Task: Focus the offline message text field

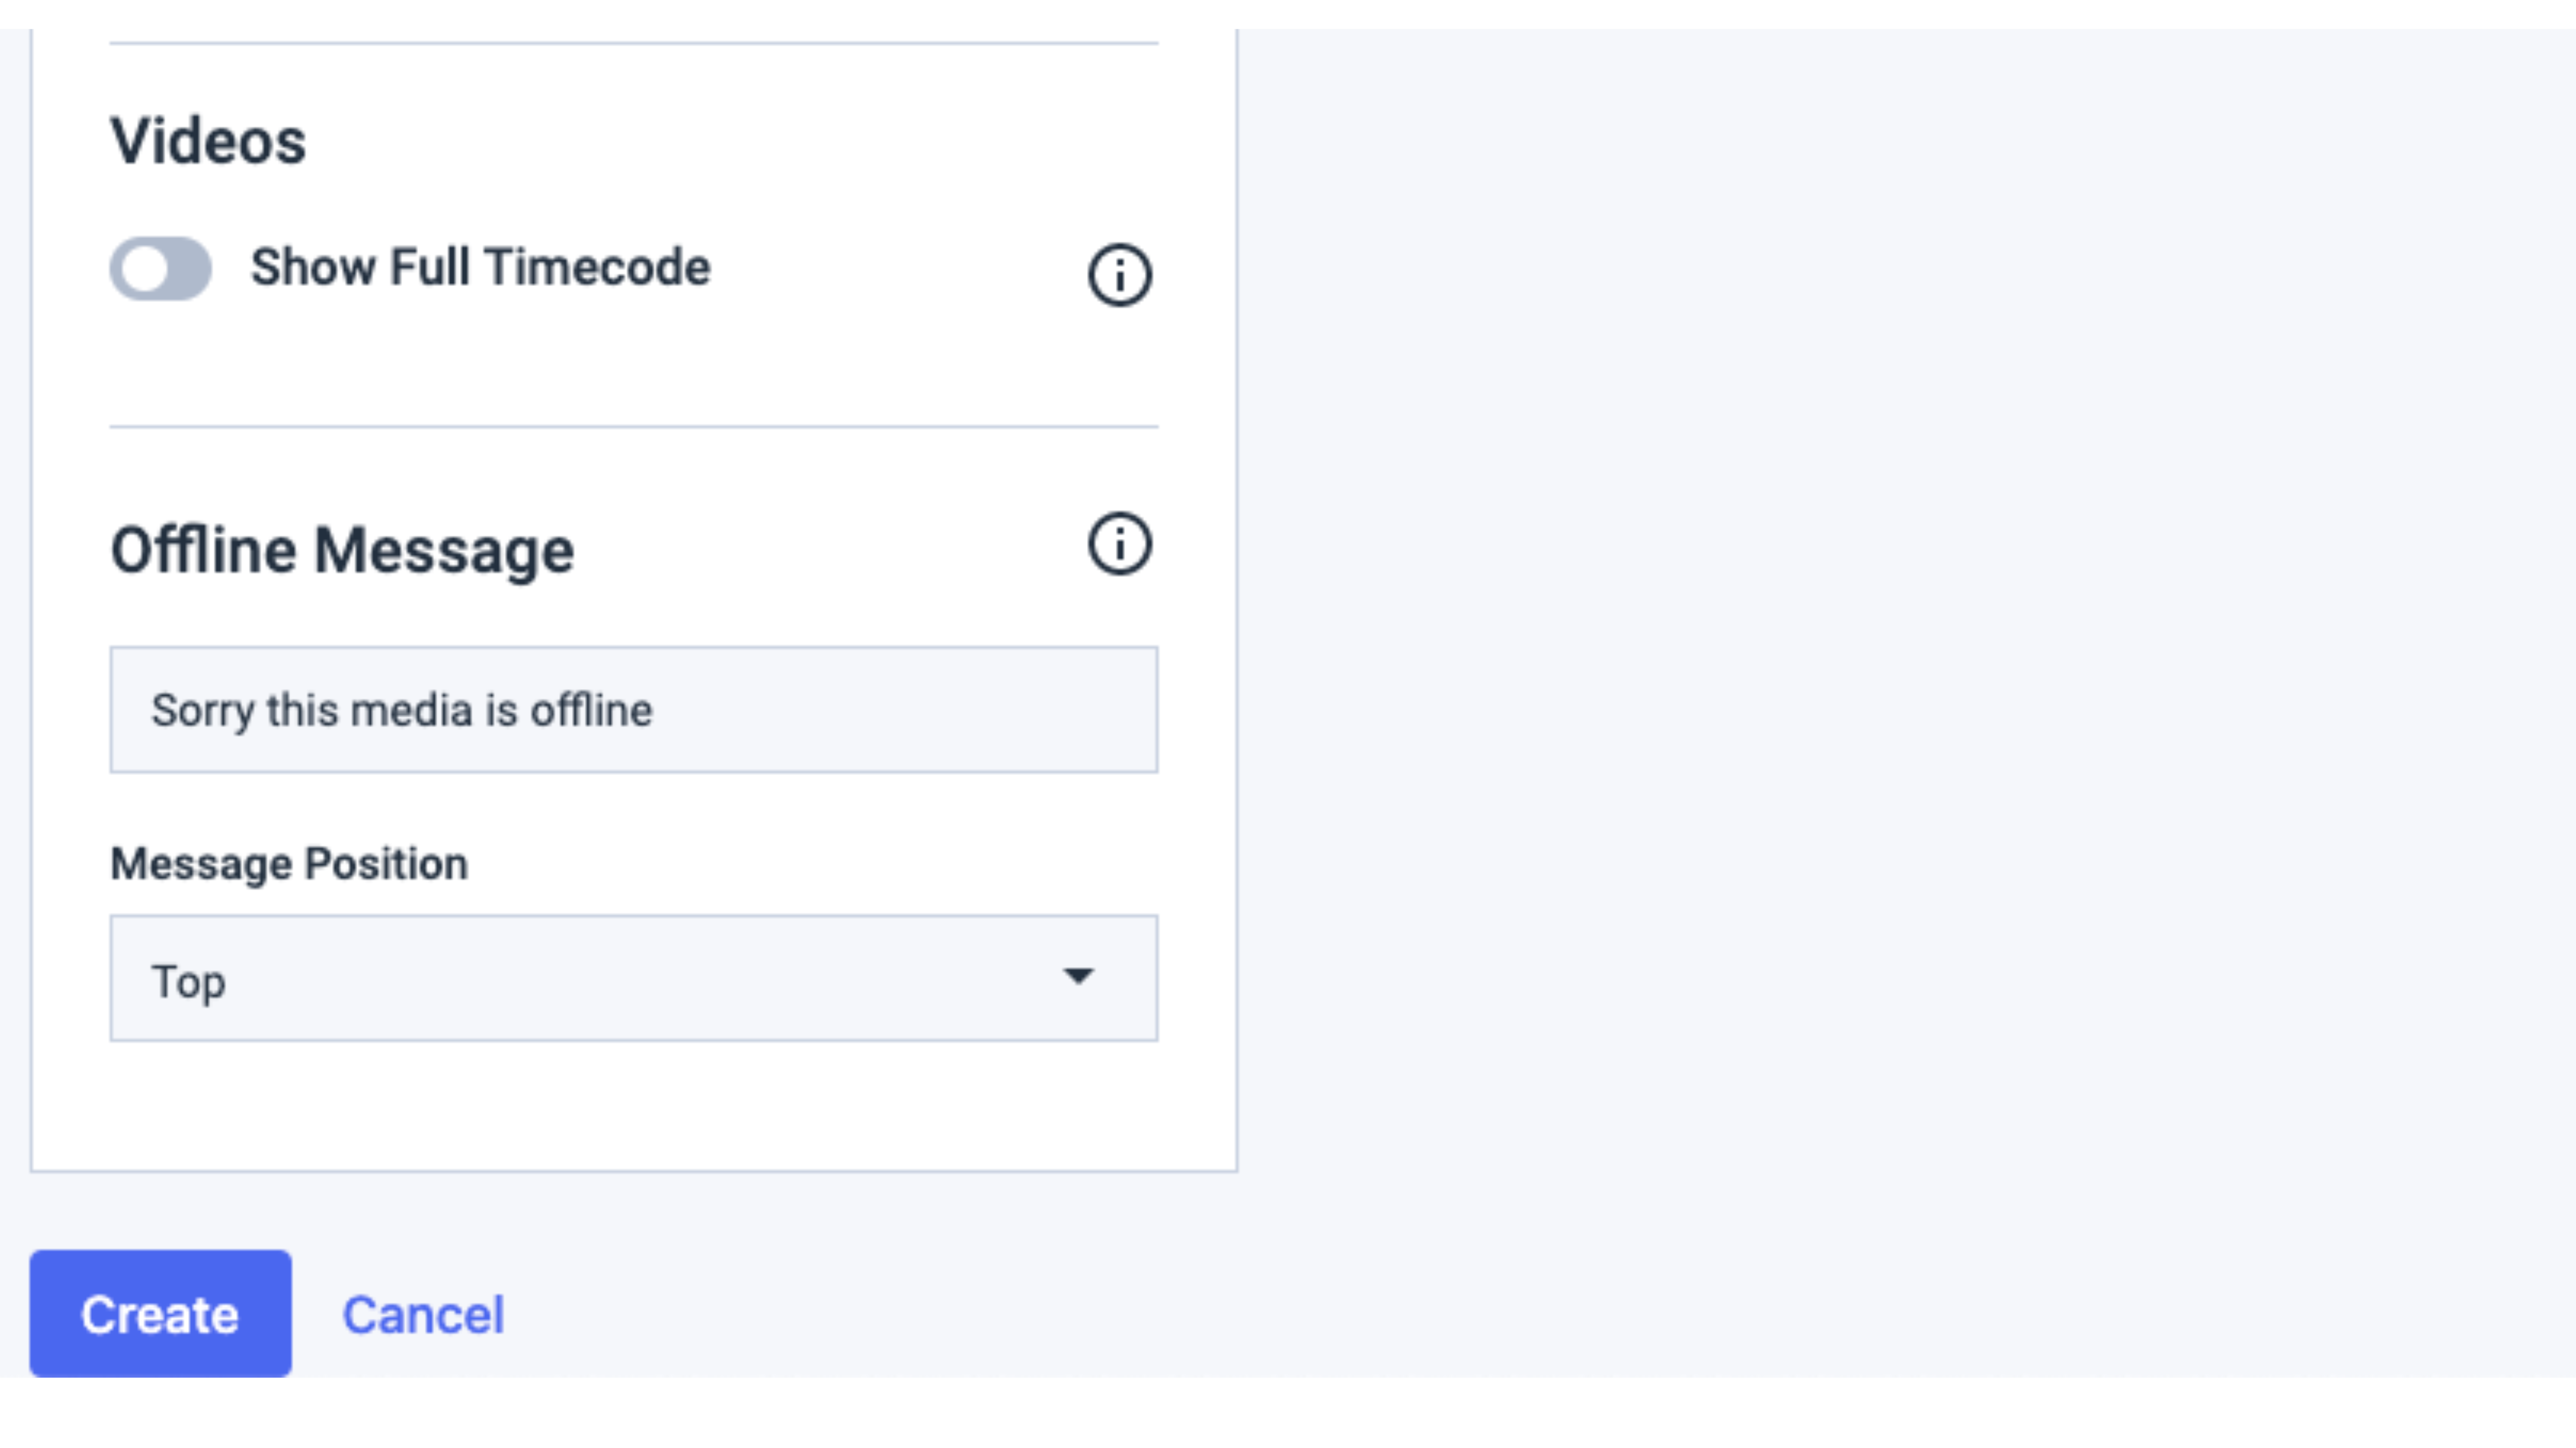Action: 634,710
